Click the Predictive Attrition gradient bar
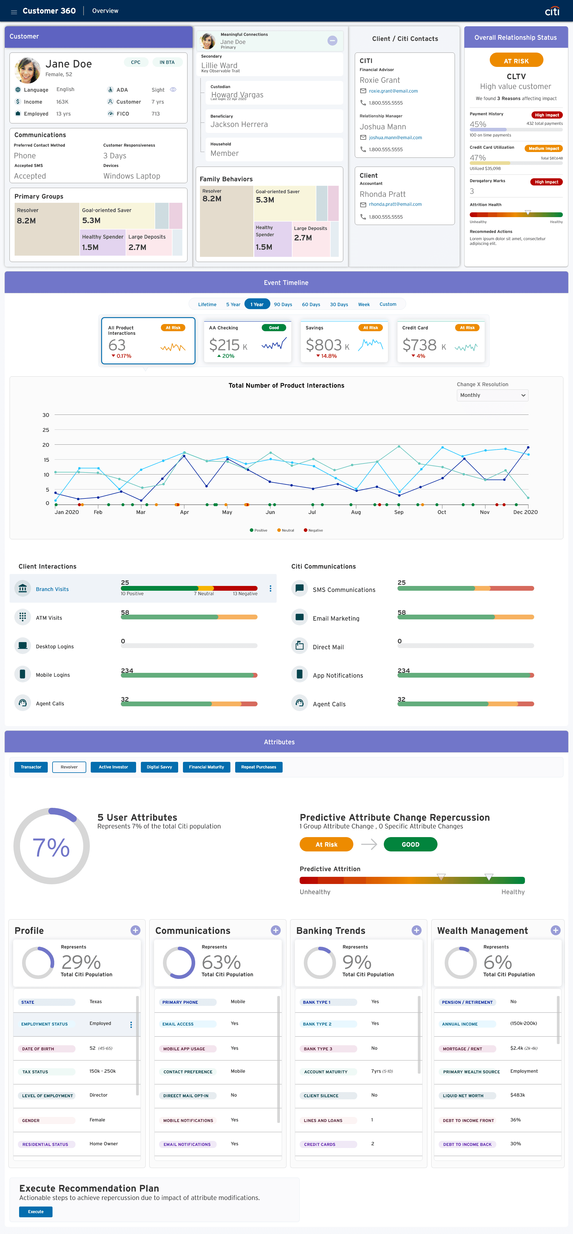The image size is (573, 1234). [412, 880]
